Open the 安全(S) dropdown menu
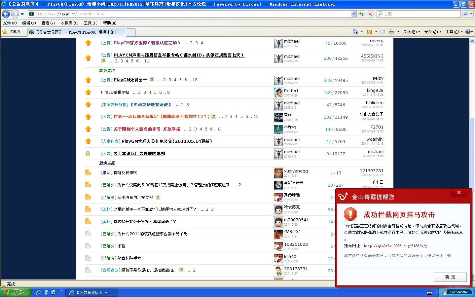Image resolution: width=475 pixels, height=297 pixels. [x=433, y=32]
